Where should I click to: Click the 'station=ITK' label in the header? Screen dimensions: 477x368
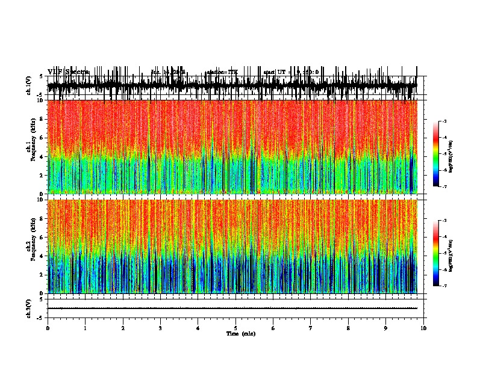click(x=221, y=72)
